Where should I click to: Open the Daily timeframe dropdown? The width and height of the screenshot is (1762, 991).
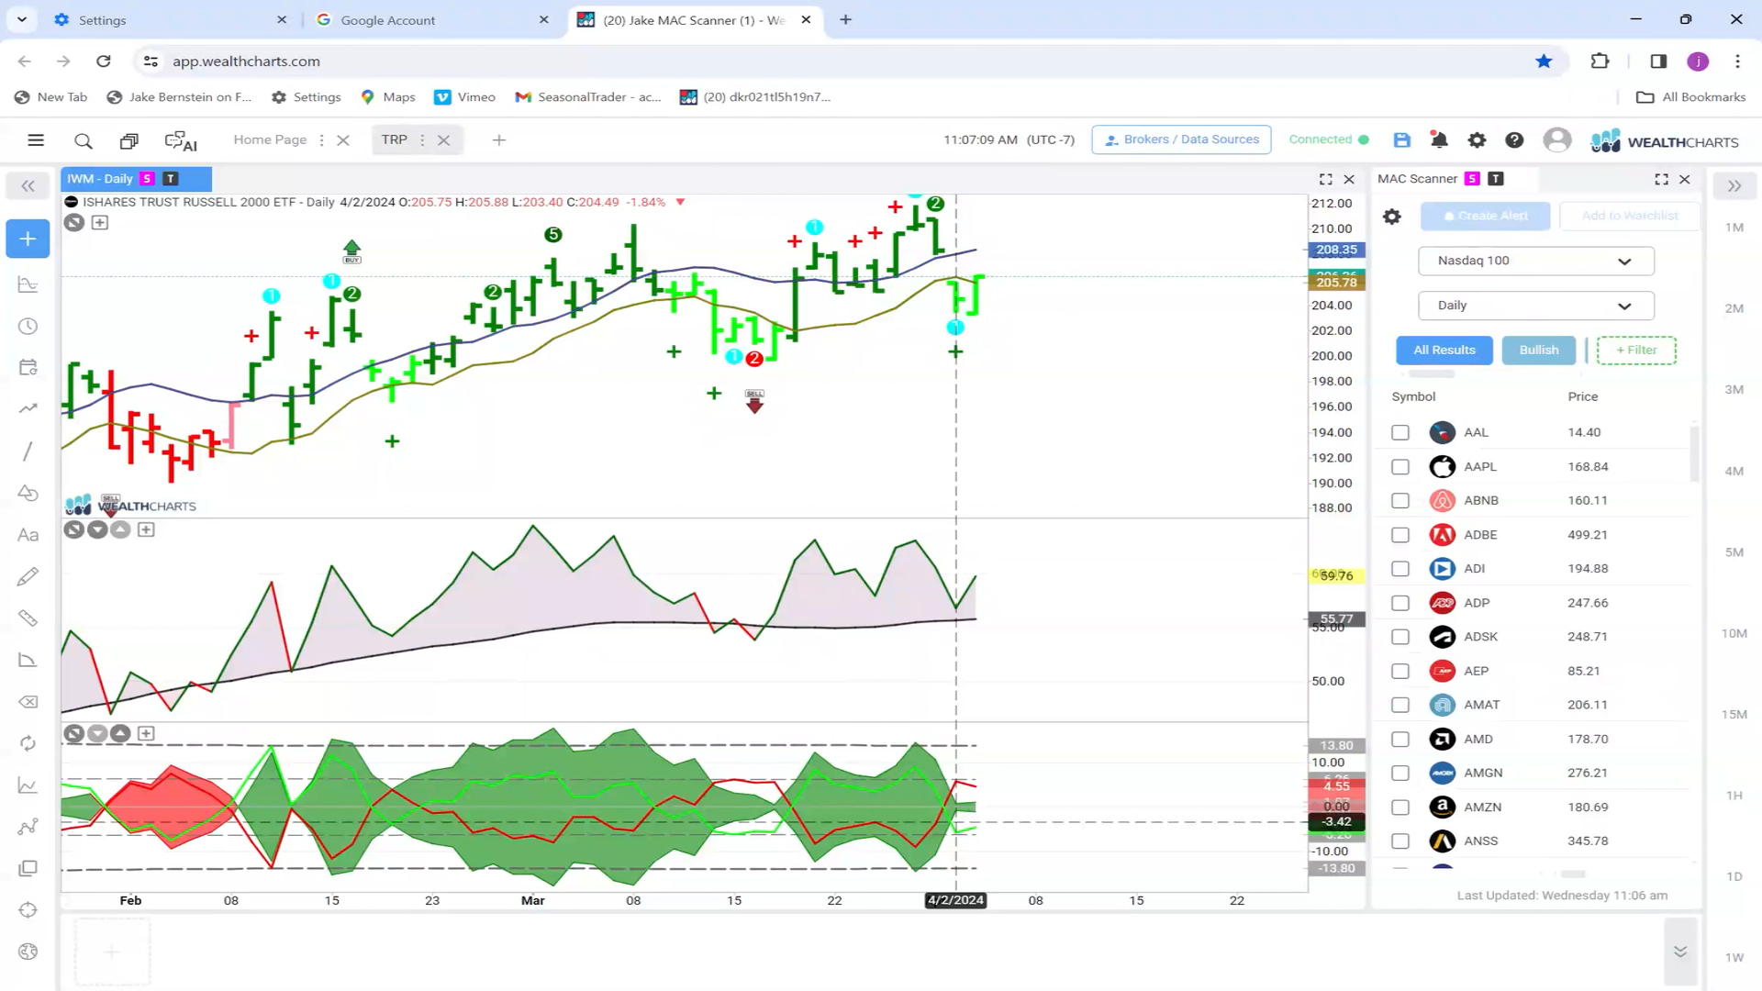(x=1535, y=306)
